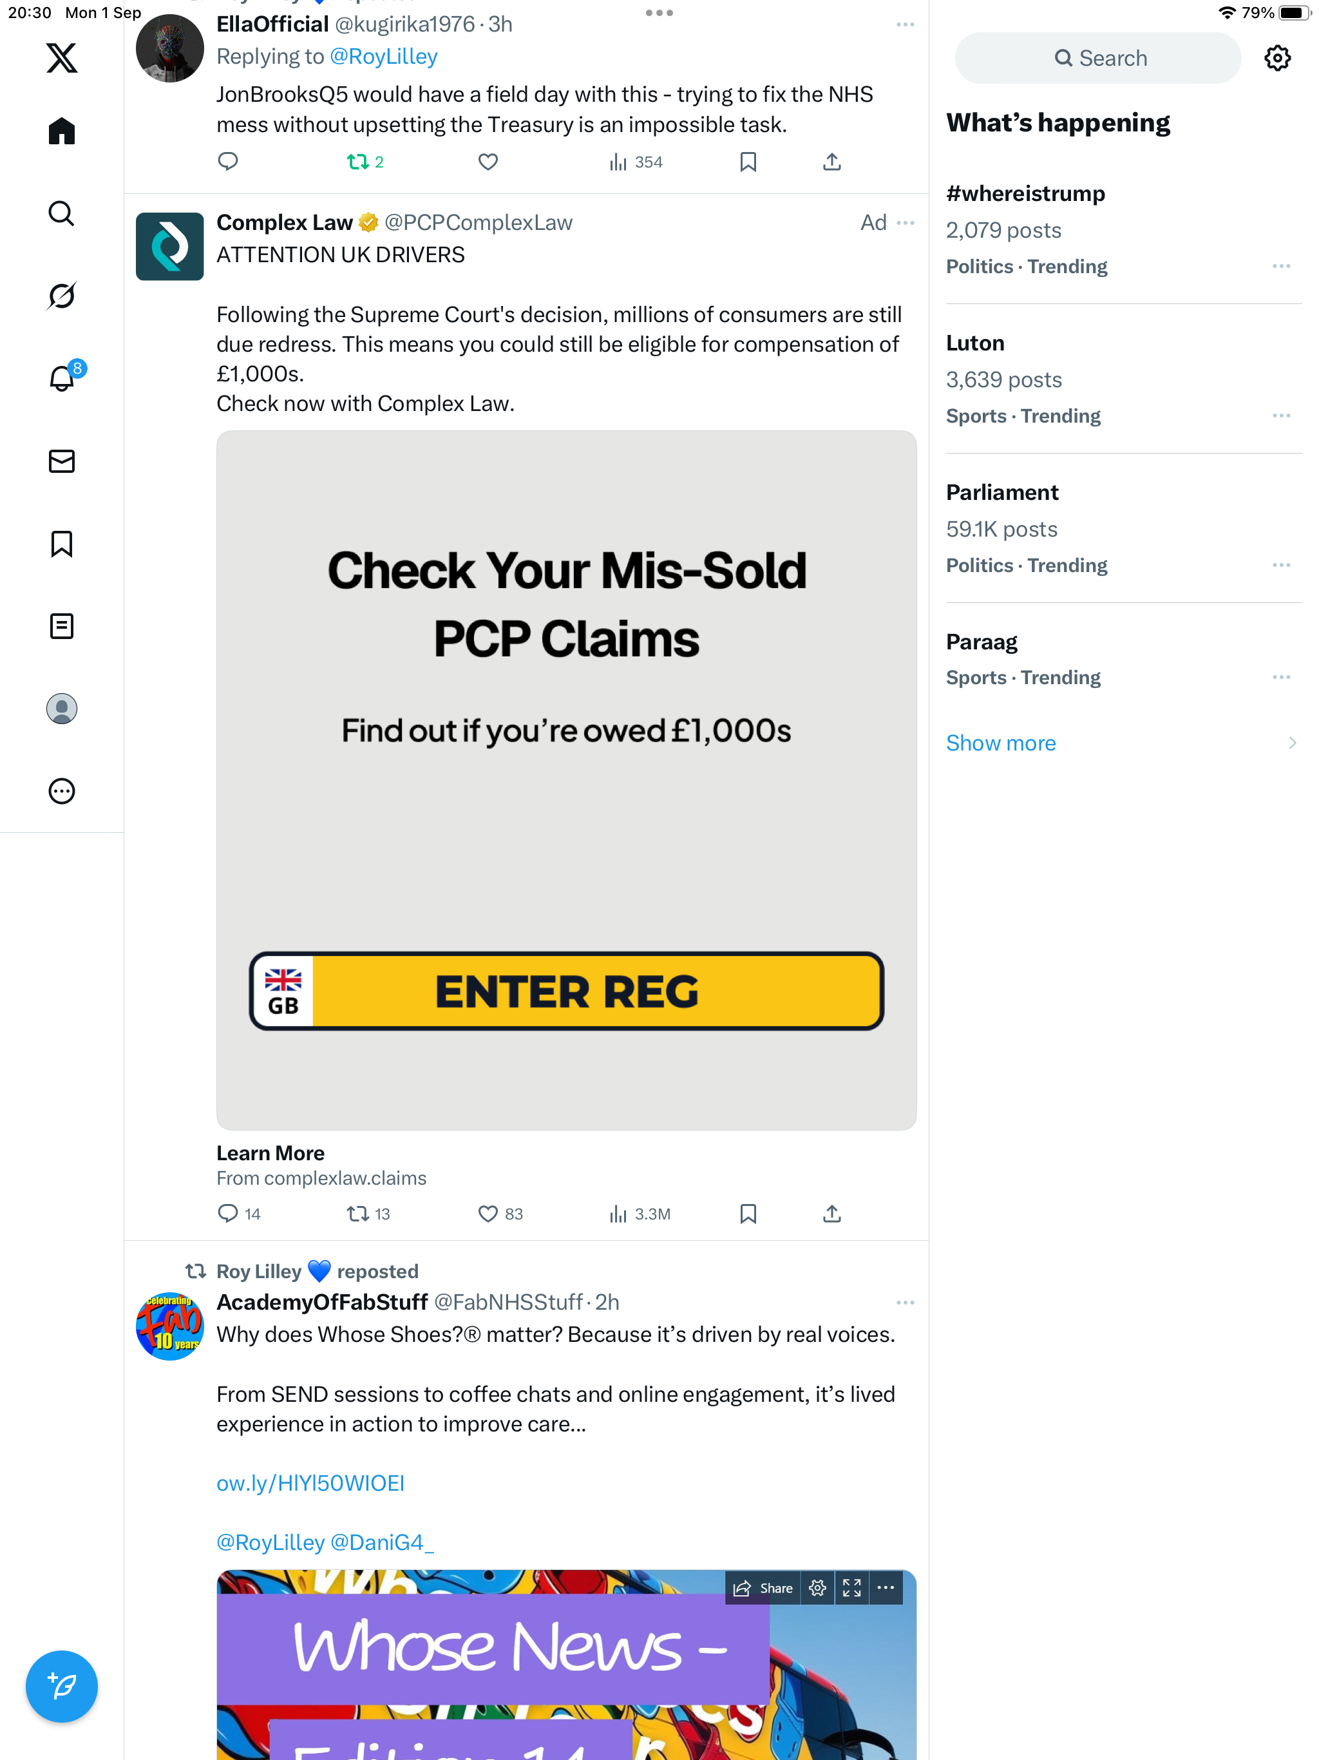1319x1760 pixels.
Task: Undo repost on EllaOfficial's reply
Action: click(358, 162)
